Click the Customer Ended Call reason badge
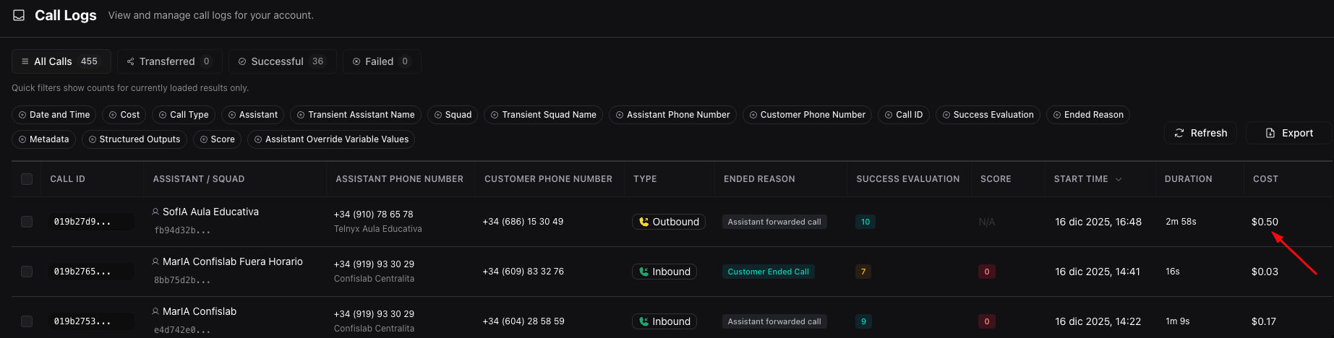Screen dimensions: 1334x338 coord(768,272)
